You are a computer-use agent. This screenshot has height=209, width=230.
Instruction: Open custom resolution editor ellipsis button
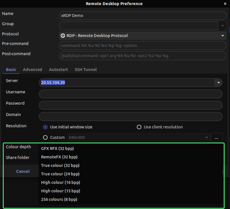click(x=217, y=138)
